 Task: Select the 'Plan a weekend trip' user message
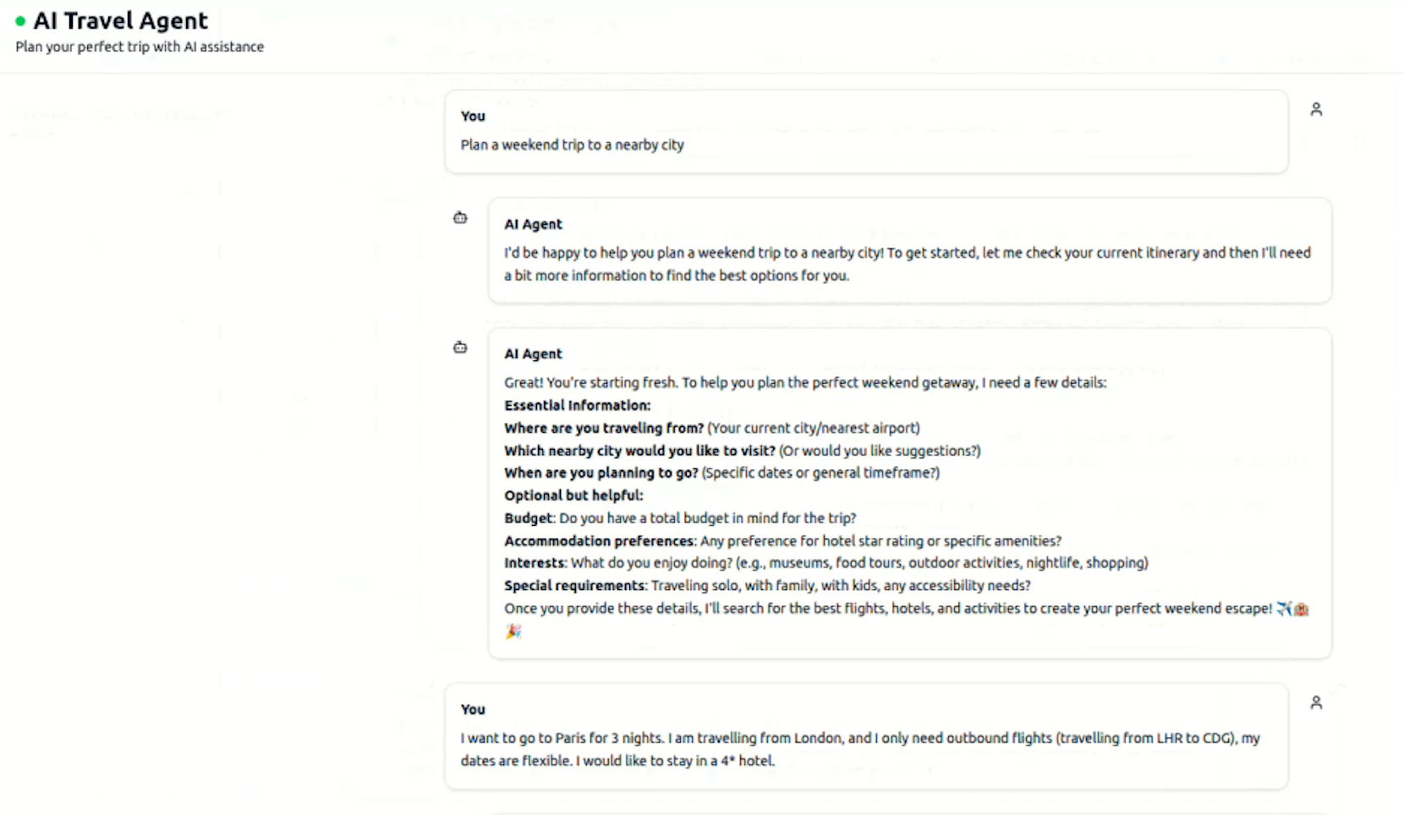tap(572, 145)
